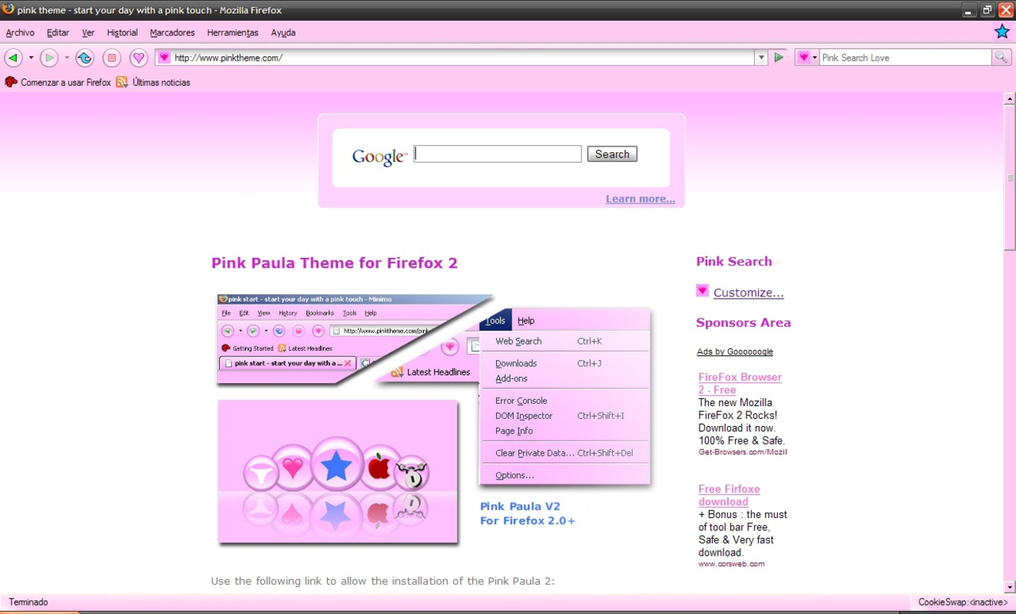Click the RSS icon for Últimas noticias

(x=121, y=82)
